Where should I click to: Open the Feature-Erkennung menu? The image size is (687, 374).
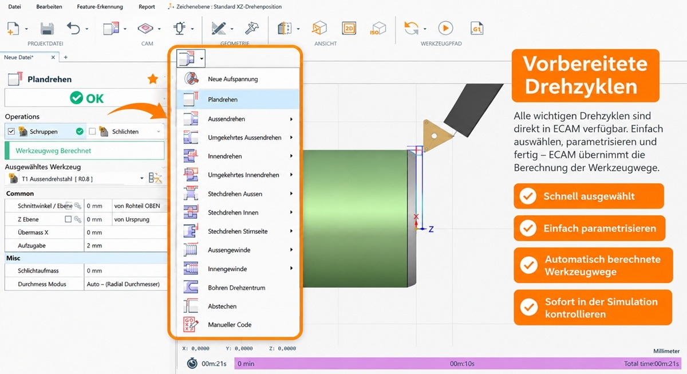[x=99, y=7]
